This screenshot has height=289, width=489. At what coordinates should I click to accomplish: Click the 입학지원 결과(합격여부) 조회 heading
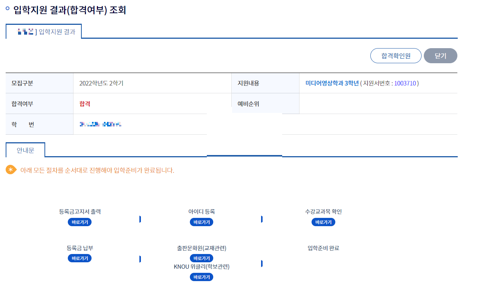(69, 10)
